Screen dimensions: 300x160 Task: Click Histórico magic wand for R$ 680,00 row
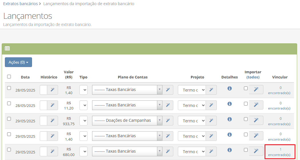pos(52,151)
